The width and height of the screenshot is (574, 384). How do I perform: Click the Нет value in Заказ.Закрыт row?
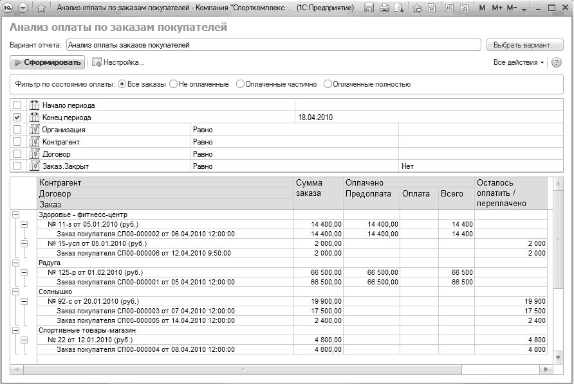coord(407,166)
